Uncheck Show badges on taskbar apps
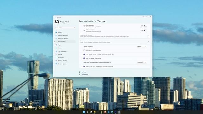Image resolution: width=203 pixels, height=114 pixels. 84,54
